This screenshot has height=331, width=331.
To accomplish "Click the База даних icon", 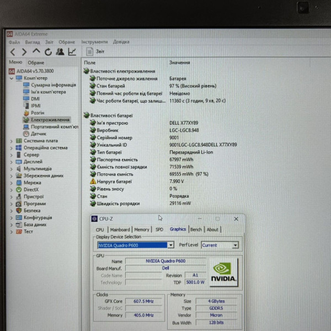I will [x=19, y=225].
